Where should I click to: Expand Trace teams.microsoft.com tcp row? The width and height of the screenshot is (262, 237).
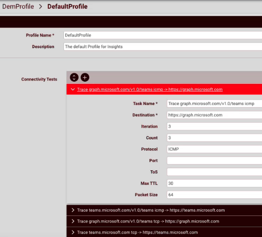(73, 232)
